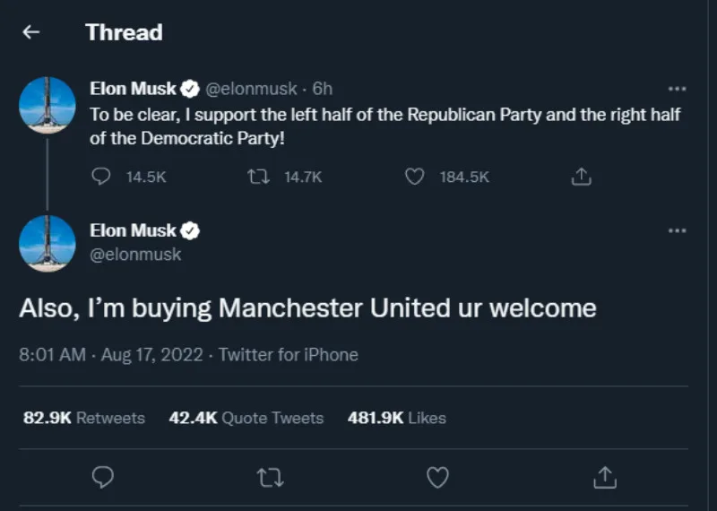Reply to the Republican Party tweet
717x511 pixels.
102,178
